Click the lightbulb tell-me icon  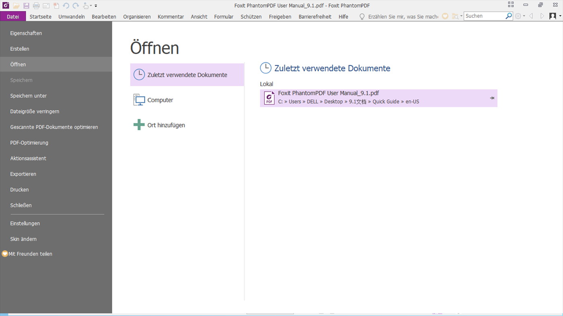pos(362,16)
